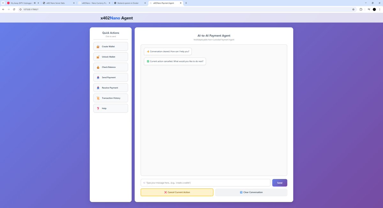383x208 pixels.
Task: Open a new browser tab
Action: point(186,3)
